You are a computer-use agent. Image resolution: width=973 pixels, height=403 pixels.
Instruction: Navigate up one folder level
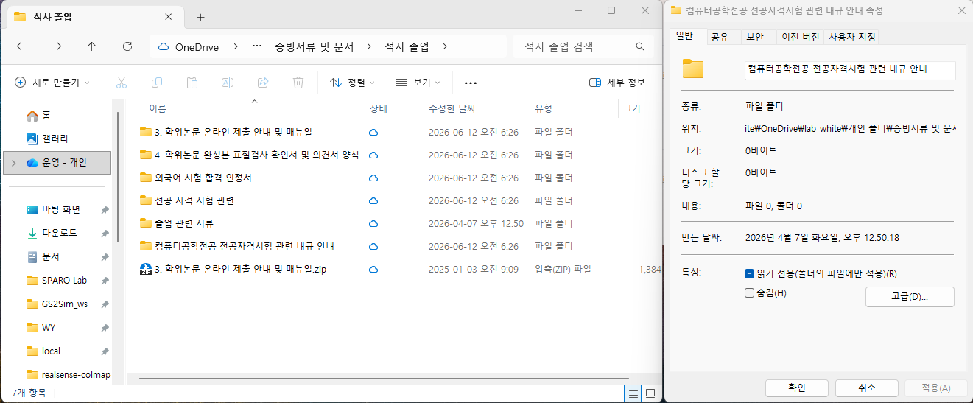tap(92, 46)
